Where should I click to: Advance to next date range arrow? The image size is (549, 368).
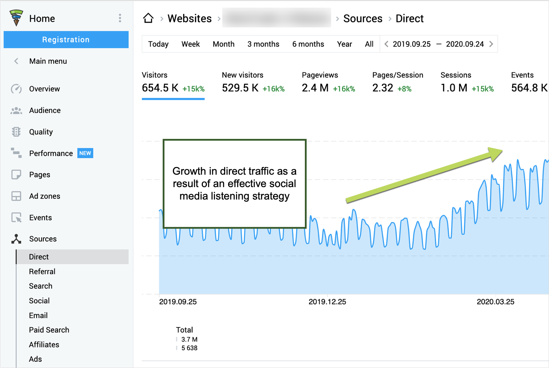tap(491, 44)
